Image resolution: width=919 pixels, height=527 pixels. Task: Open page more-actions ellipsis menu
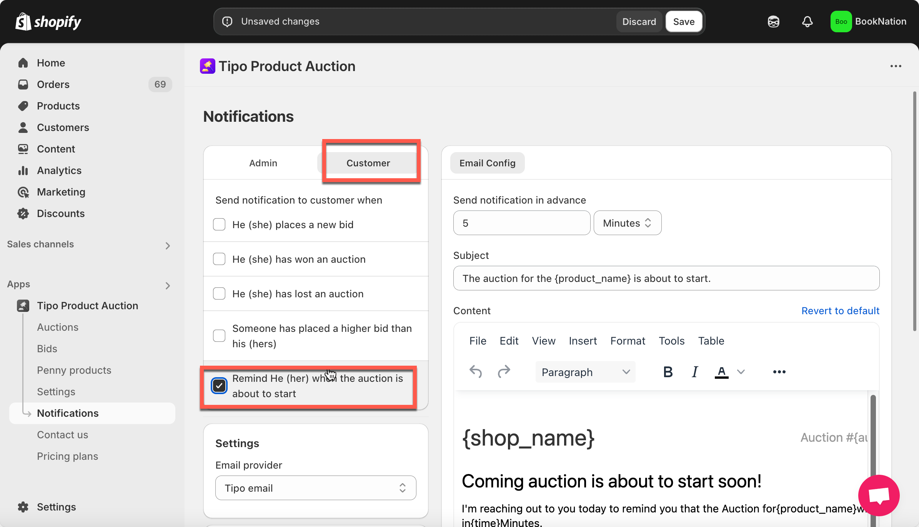point(896,66)
